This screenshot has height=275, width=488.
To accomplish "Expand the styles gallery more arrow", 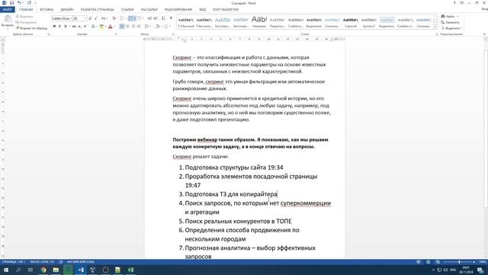I will coord(435,27).
